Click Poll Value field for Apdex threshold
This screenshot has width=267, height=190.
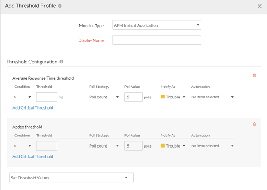[x=133, y=146]
